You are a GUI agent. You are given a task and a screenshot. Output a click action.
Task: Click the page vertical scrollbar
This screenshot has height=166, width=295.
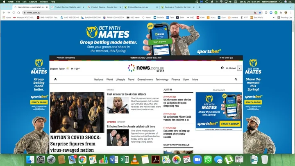(x=293, y=26)
